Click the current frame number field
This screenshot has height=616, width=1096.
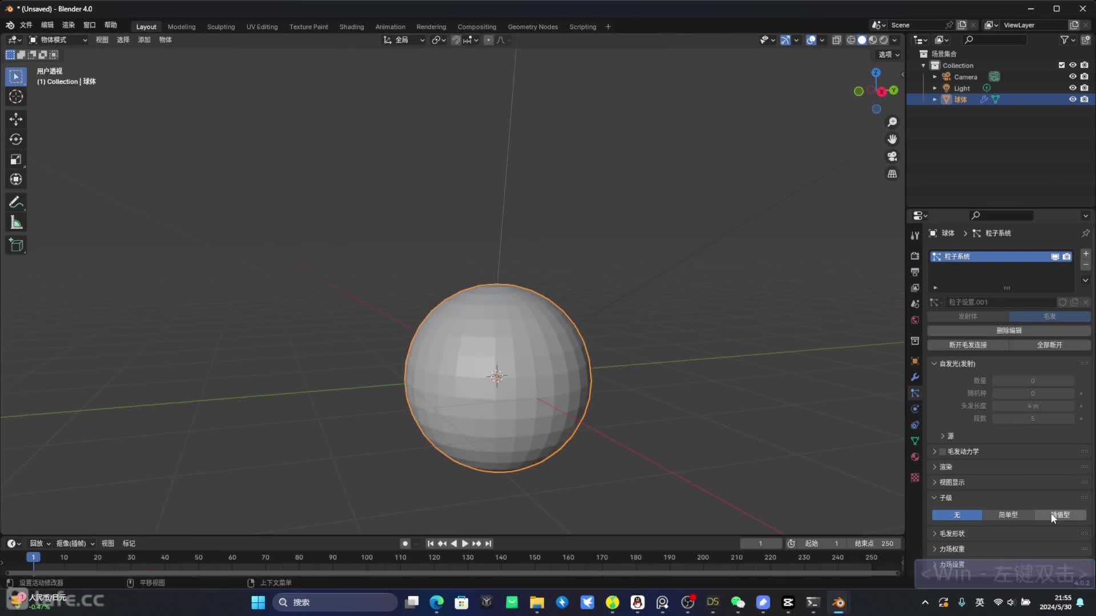click(x=761, y=544)
